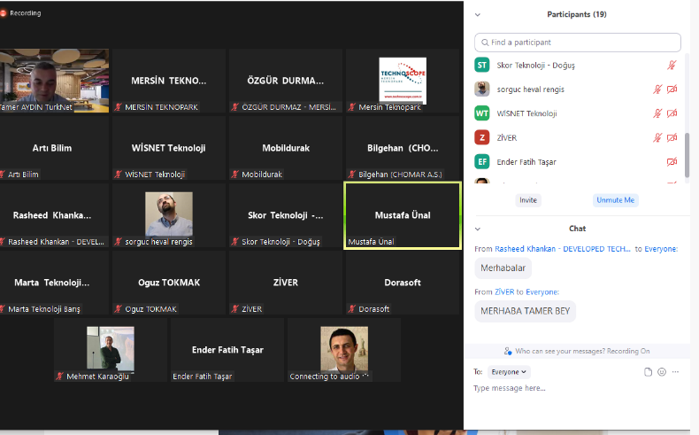699x435 pixels.
Task: Select the Mehmet Karaoğlu profile photo tile
Action: 111,350
